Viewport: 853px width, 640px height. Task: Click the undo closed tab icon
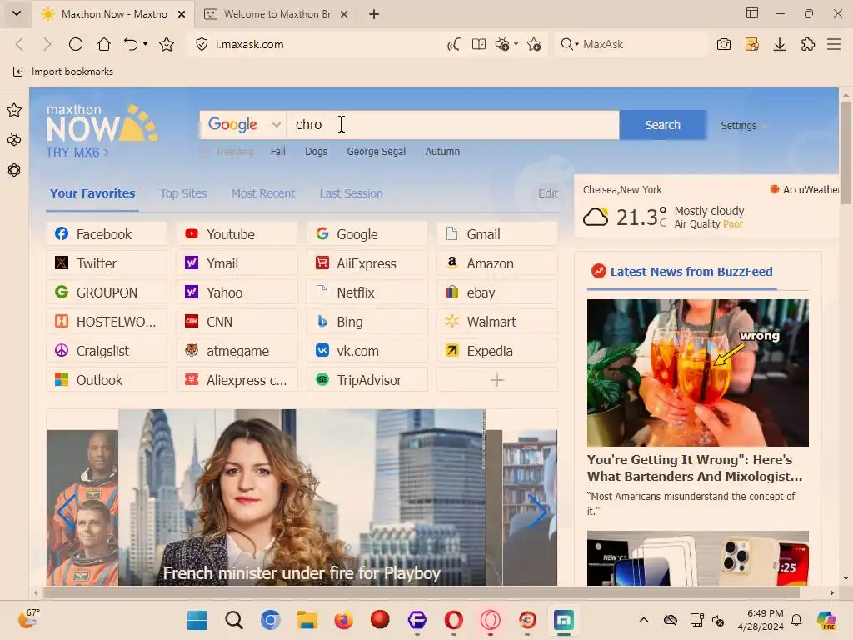(131, 44)
